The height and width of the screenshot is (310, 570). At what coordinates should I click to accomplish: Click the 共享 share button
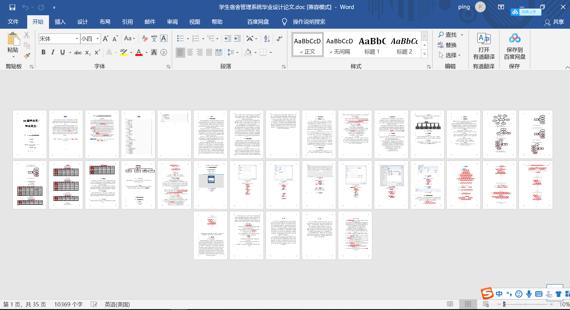point(554,22)
